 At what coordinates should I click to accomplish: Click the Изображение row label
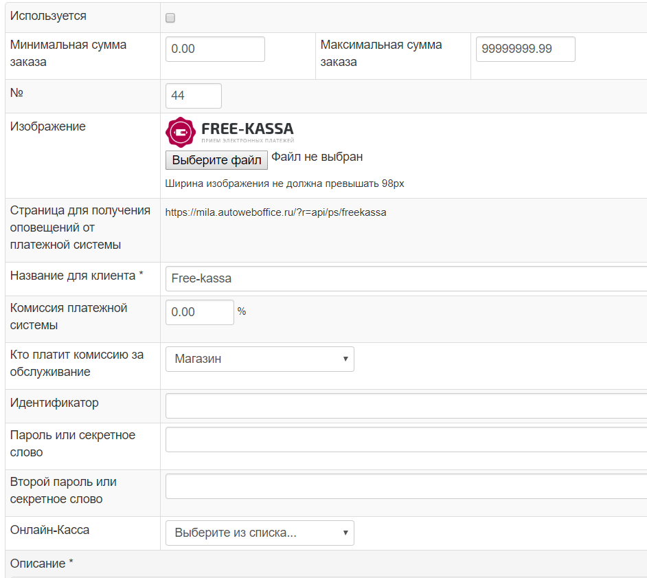(48, 126)
